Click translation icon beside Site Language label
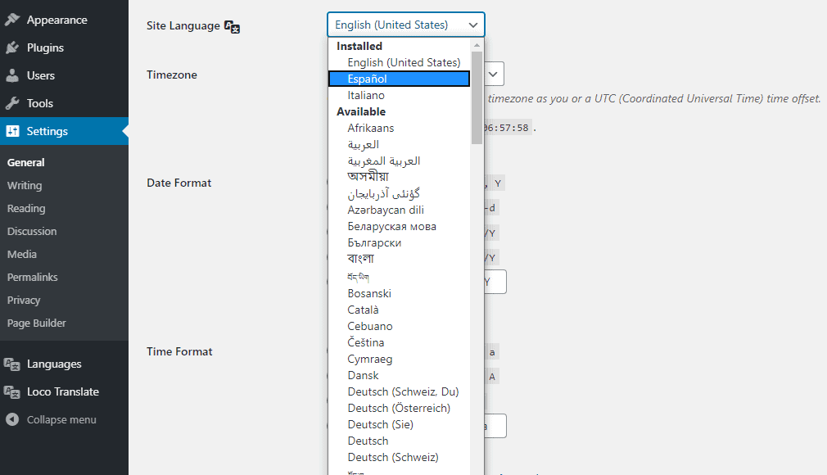Image resolution: width=827 pixels, height=475 pixels. click(232, 26)
